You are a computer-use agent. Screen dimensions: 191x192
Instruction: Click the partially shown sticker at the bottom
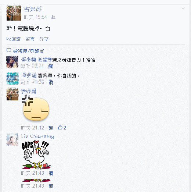(36, 180)
